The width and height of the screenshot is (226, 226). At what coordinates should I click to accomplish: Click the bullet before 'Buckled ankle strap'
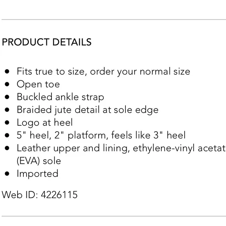7,97
